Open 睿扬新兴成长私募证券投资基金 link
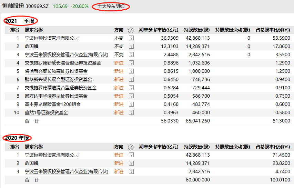 [x=56, y=71]
